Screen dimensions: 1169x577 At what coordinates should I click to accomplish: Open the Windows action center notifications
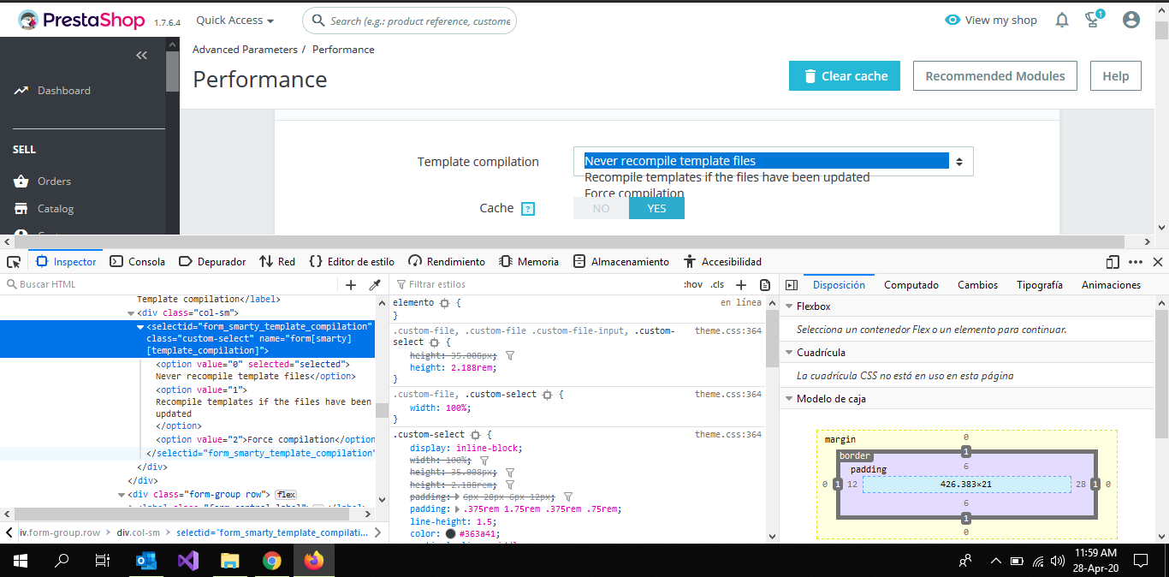(1141, 561)
